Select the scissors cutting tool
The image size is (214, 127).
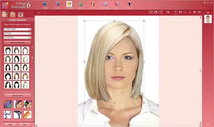coord(7,114)
